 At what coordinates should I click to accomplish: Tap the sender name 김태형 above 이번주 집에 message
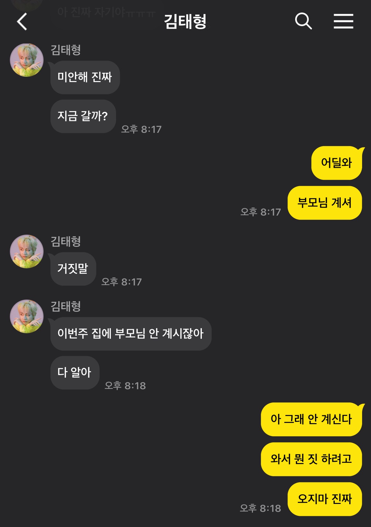point(66,307)
